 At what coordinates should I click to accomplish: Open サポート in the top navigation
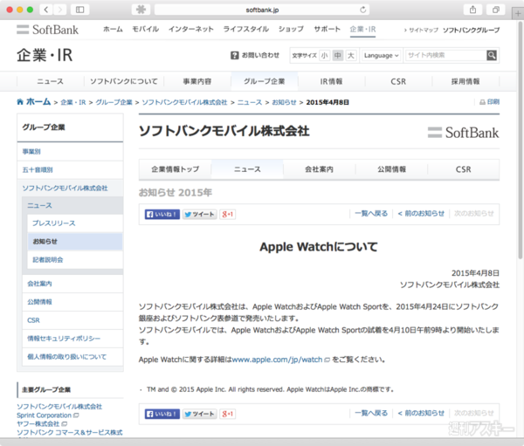(327, 29)
